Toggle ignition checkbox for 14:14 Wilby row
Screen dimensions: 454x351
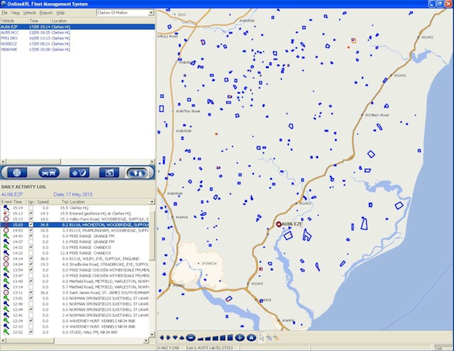pos(31,259)
